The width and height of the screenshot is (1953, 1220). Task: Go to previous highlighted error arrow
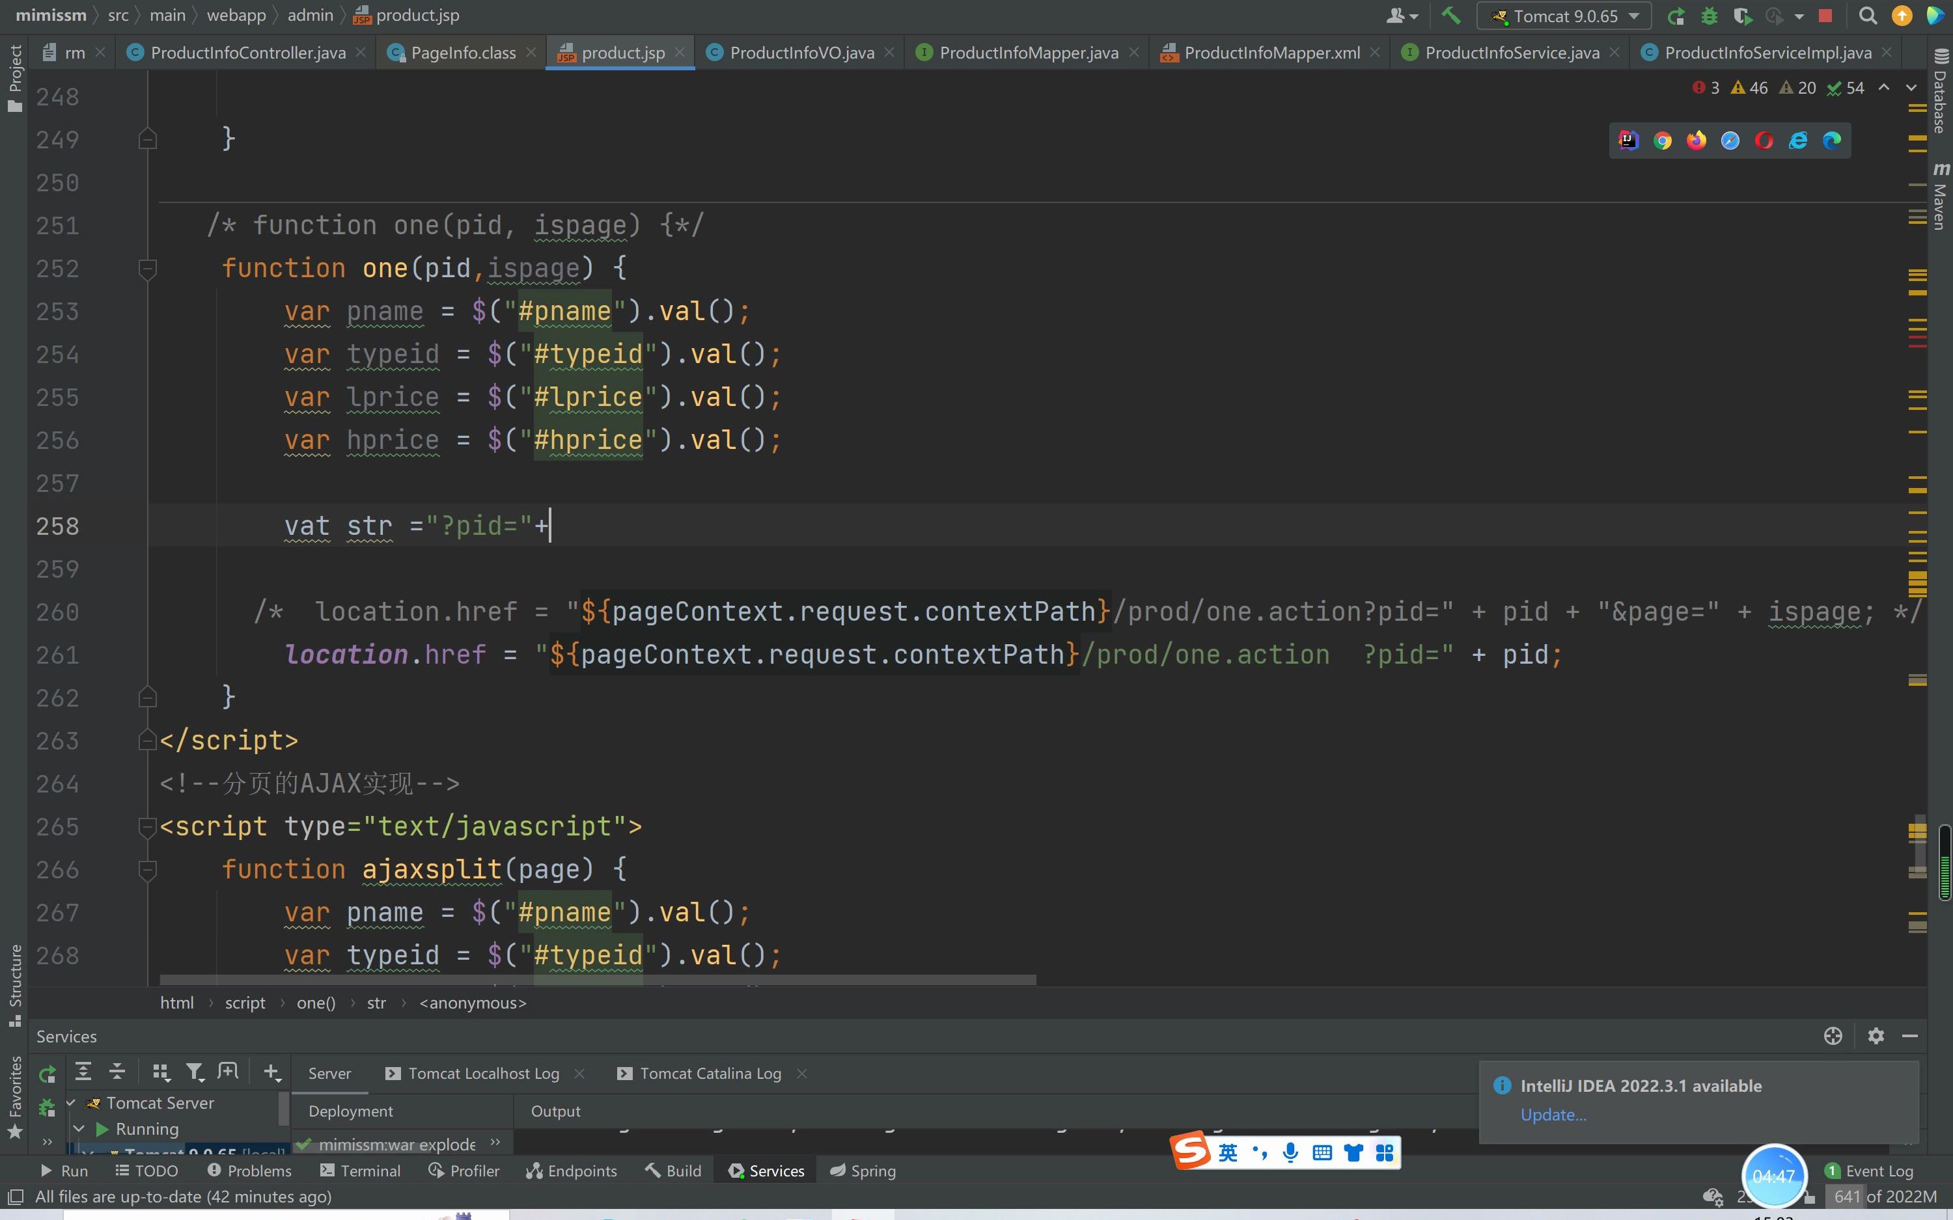[1883, 87]
